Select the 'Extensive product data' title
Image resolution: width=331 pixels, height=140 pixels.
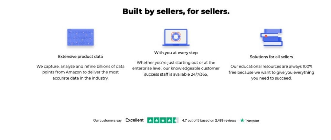[x=80, y=57]
